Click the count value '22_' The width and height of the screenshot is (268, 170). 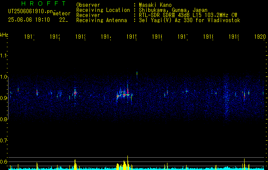click(x=63, y=20)
